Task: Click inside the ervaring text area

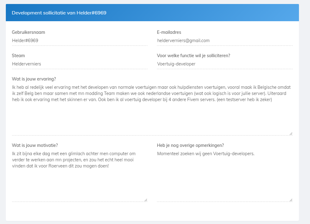Action: pyautogui.click(x=152, y=117)
